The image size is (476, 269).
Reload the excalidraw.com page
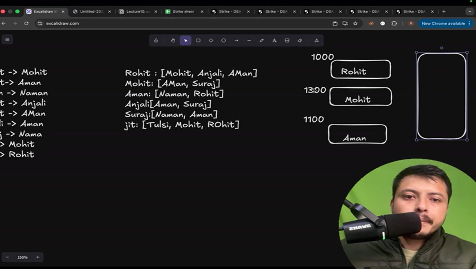tap(26, 23)
